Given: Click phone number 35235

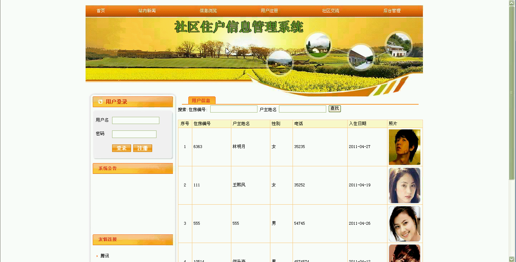Looking at the screenshot, I should pyautogui.click(x=299, y=147).
